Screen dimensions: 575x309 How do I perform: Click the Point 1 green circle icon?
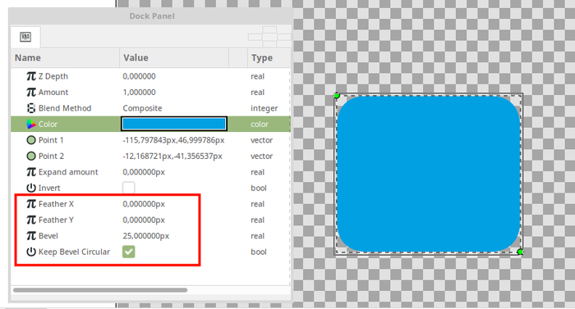coord(31,140)
